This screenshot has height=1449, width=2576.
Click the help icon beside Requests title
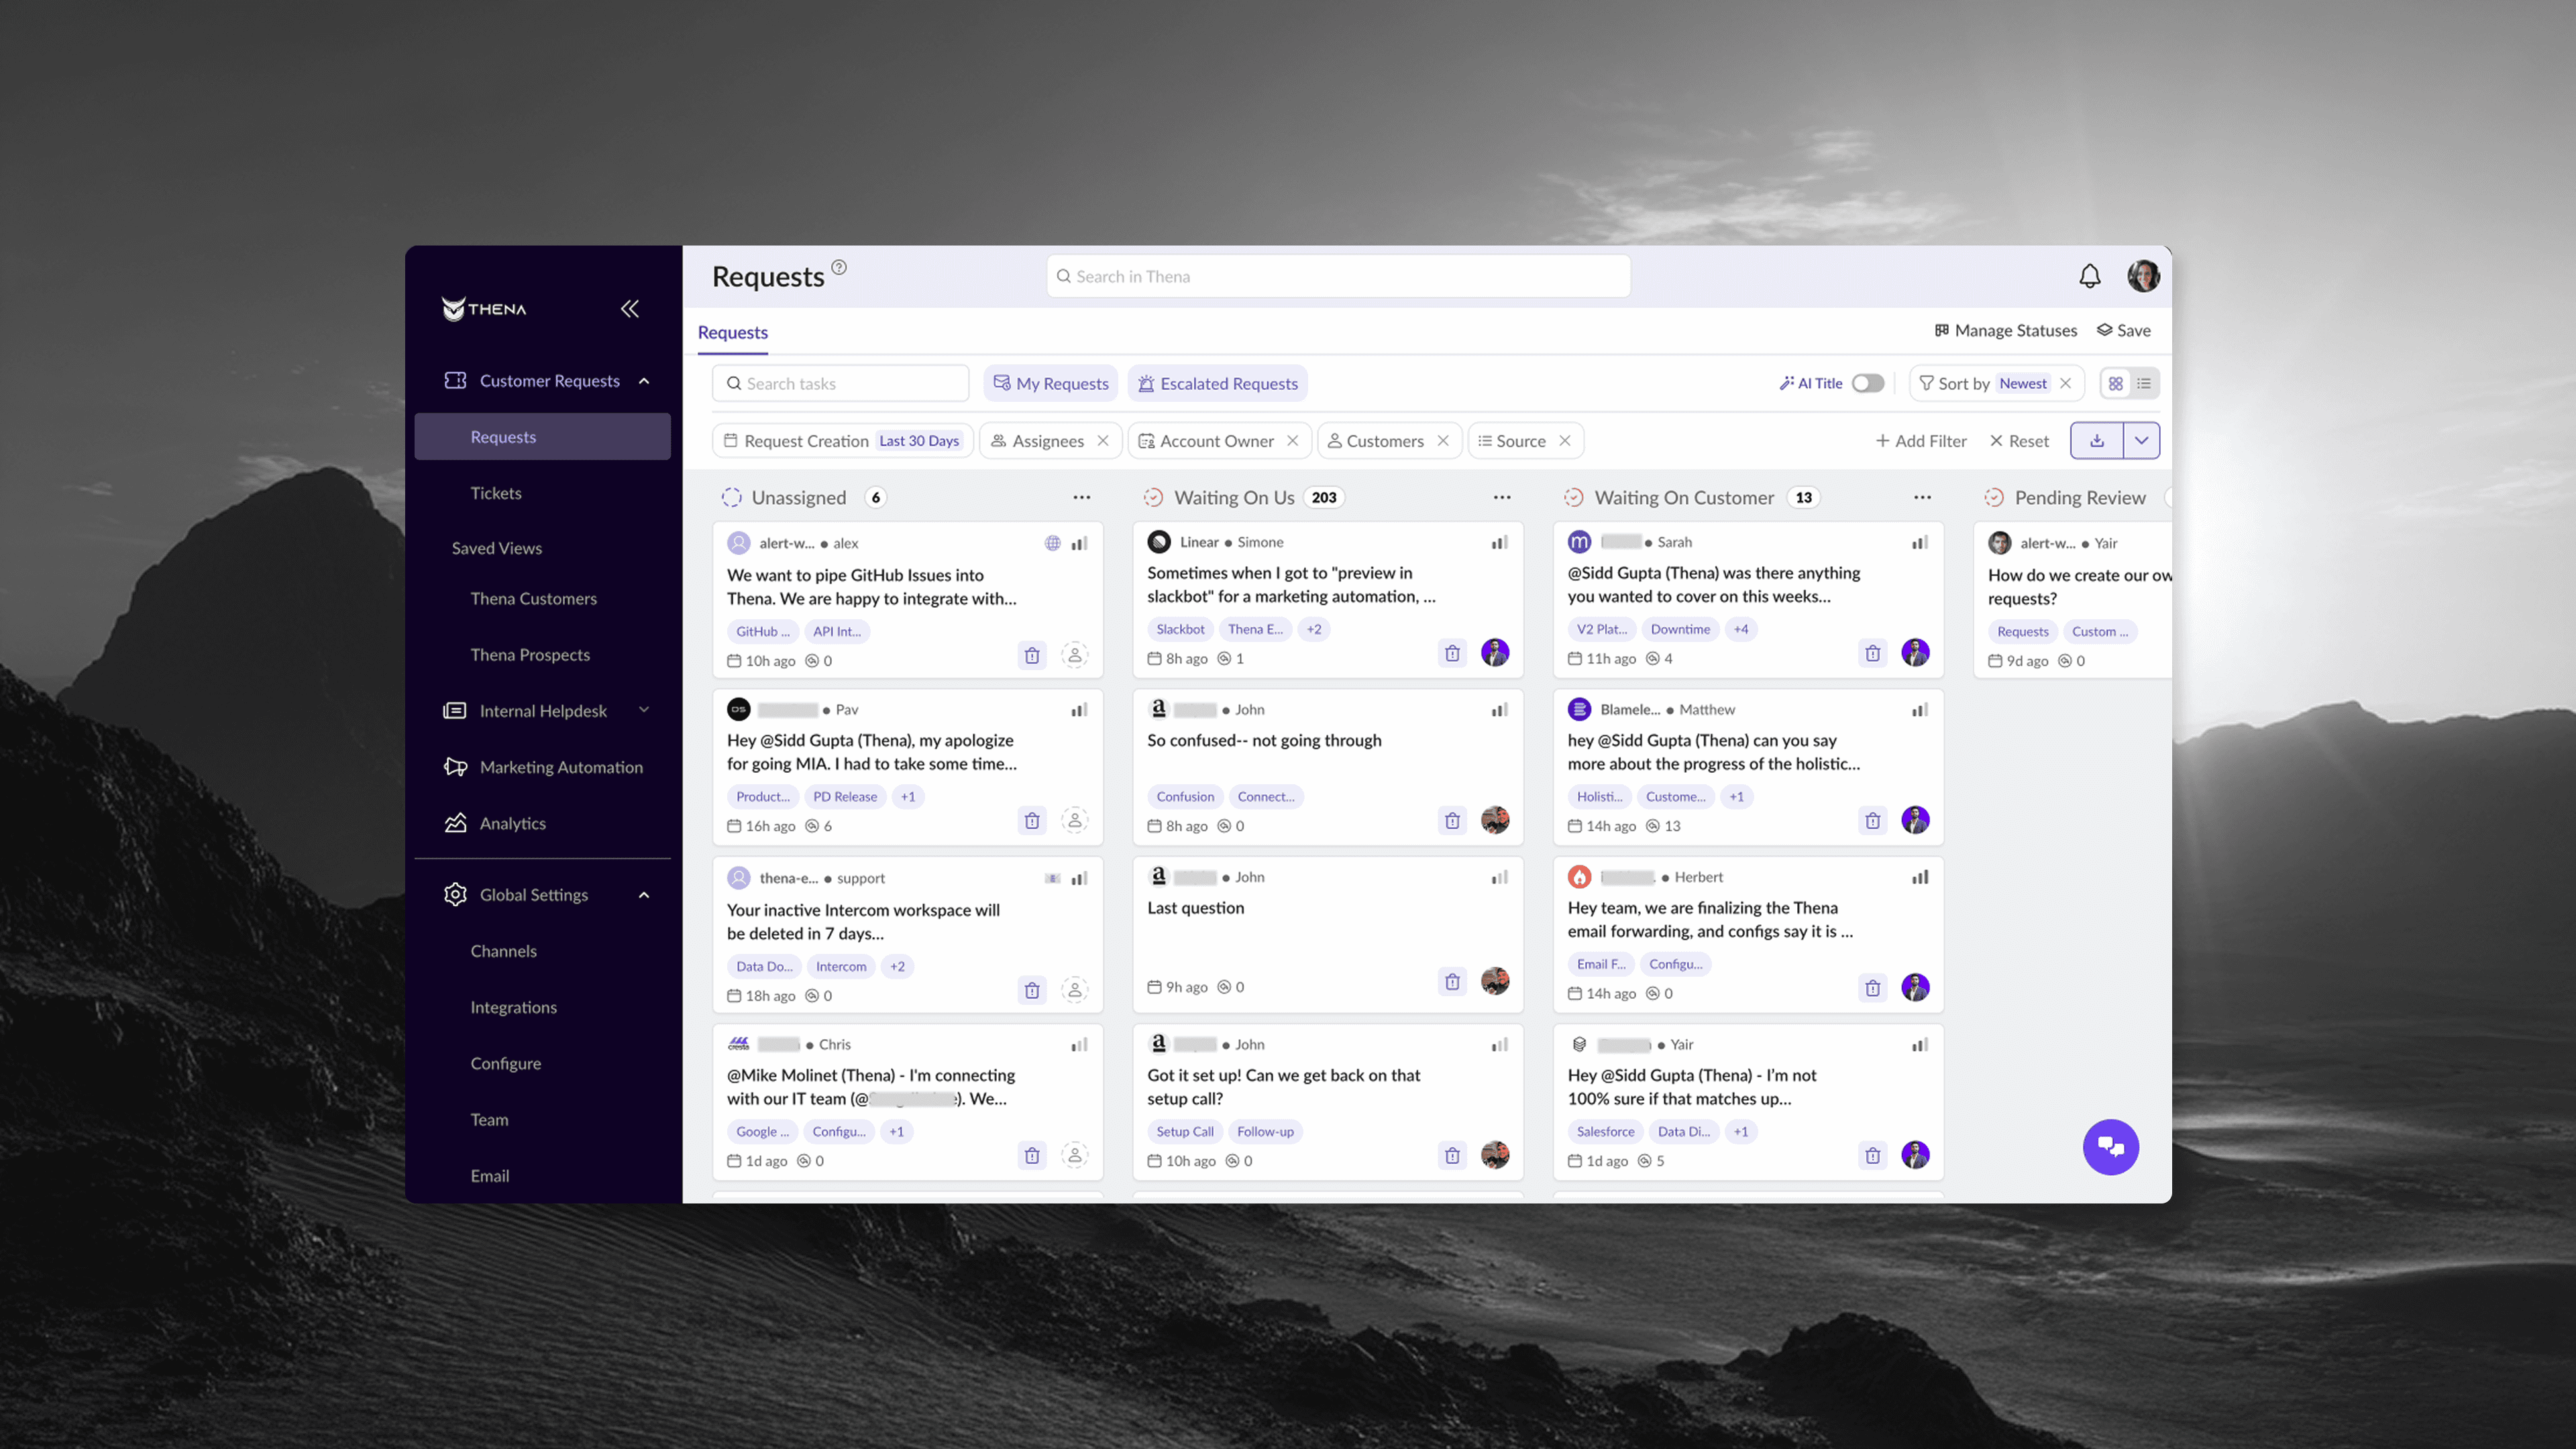pyautogui.click(x=839, y=267)
